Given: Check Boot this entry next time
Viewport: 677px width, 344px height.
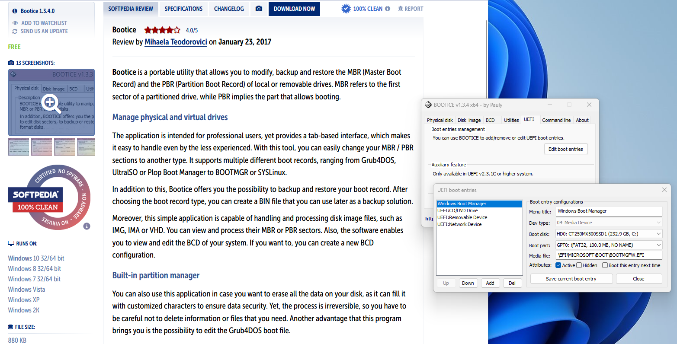Looking at the screenshot, I should (605, 265).
